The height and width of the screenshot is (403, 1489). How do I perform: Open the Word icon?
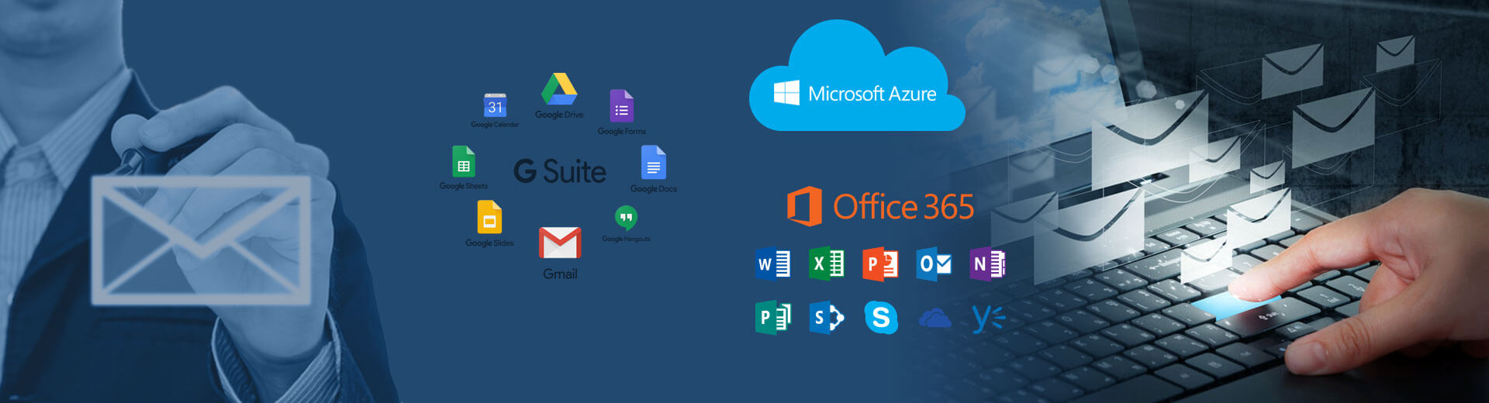[x=773, y=264]
